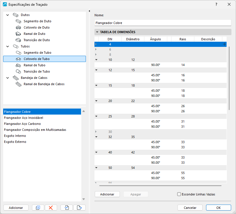Select the Segmento de Tubo icon
The width and height of the screenshot is (236, 214).
coord(19,53)
